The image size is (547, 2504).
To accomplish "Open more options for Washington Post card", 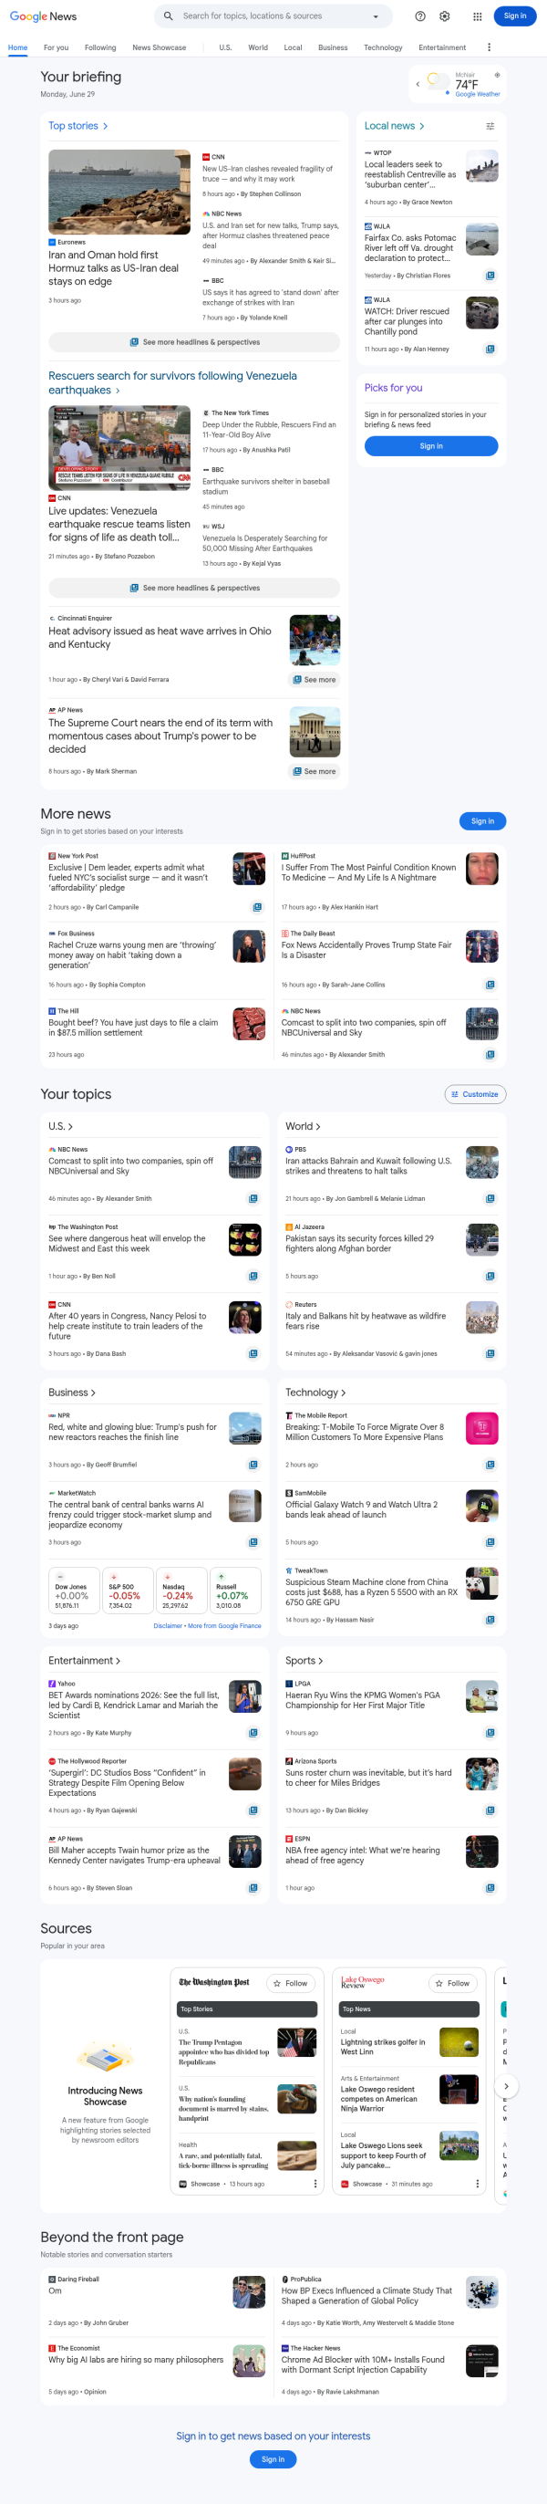I will [315, 2183].
